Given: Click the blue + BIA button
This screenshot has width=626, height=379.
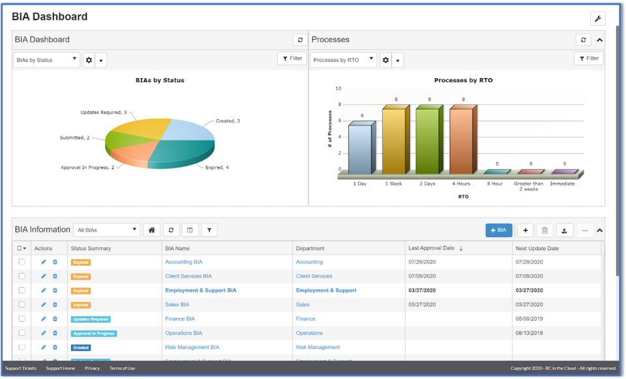Looking at the screenshot, I should click(499, 230).
